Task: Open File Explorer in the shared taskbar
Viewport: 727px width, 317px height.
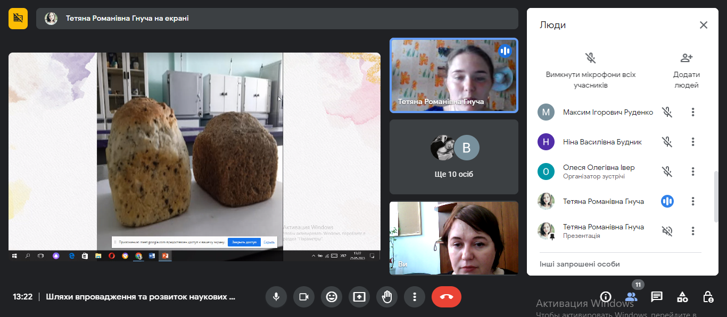Action: 98,256
